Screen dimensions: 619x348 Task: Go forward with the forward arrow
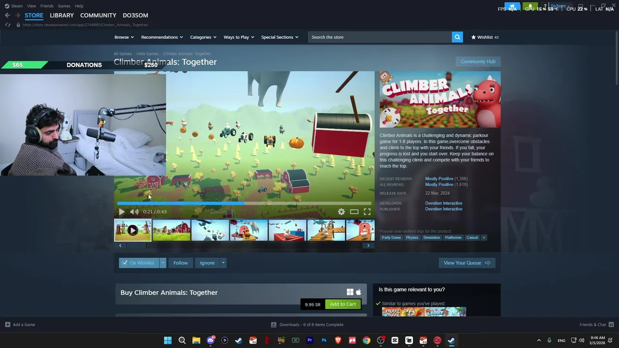17,15
